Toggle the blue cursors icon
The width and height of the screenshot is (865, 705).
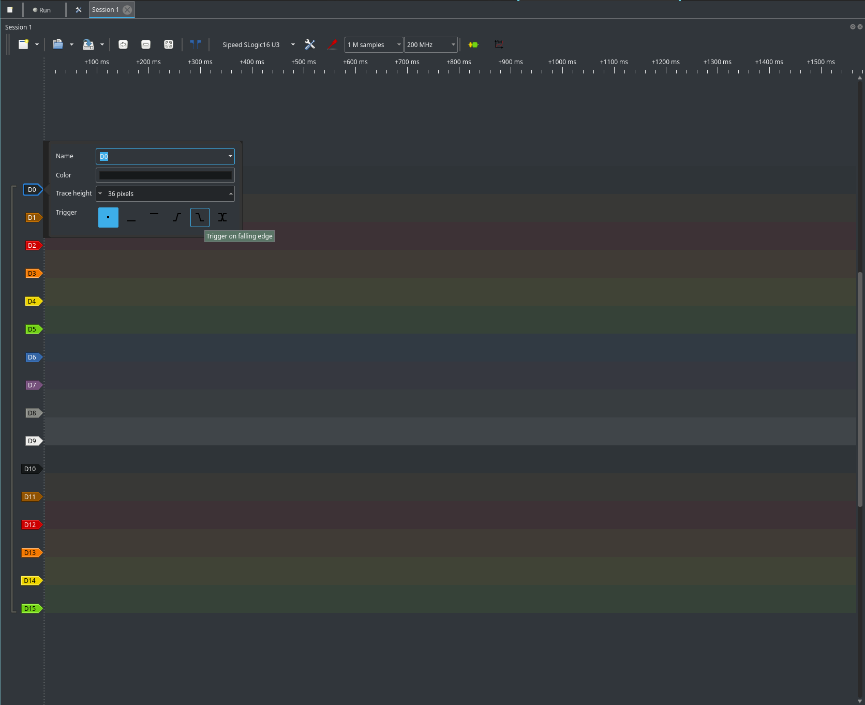pyautogui.click(x=196, y=44)
